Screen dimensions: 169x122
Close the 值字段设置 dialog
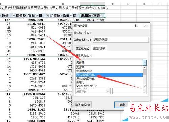[x=145, y=26]
